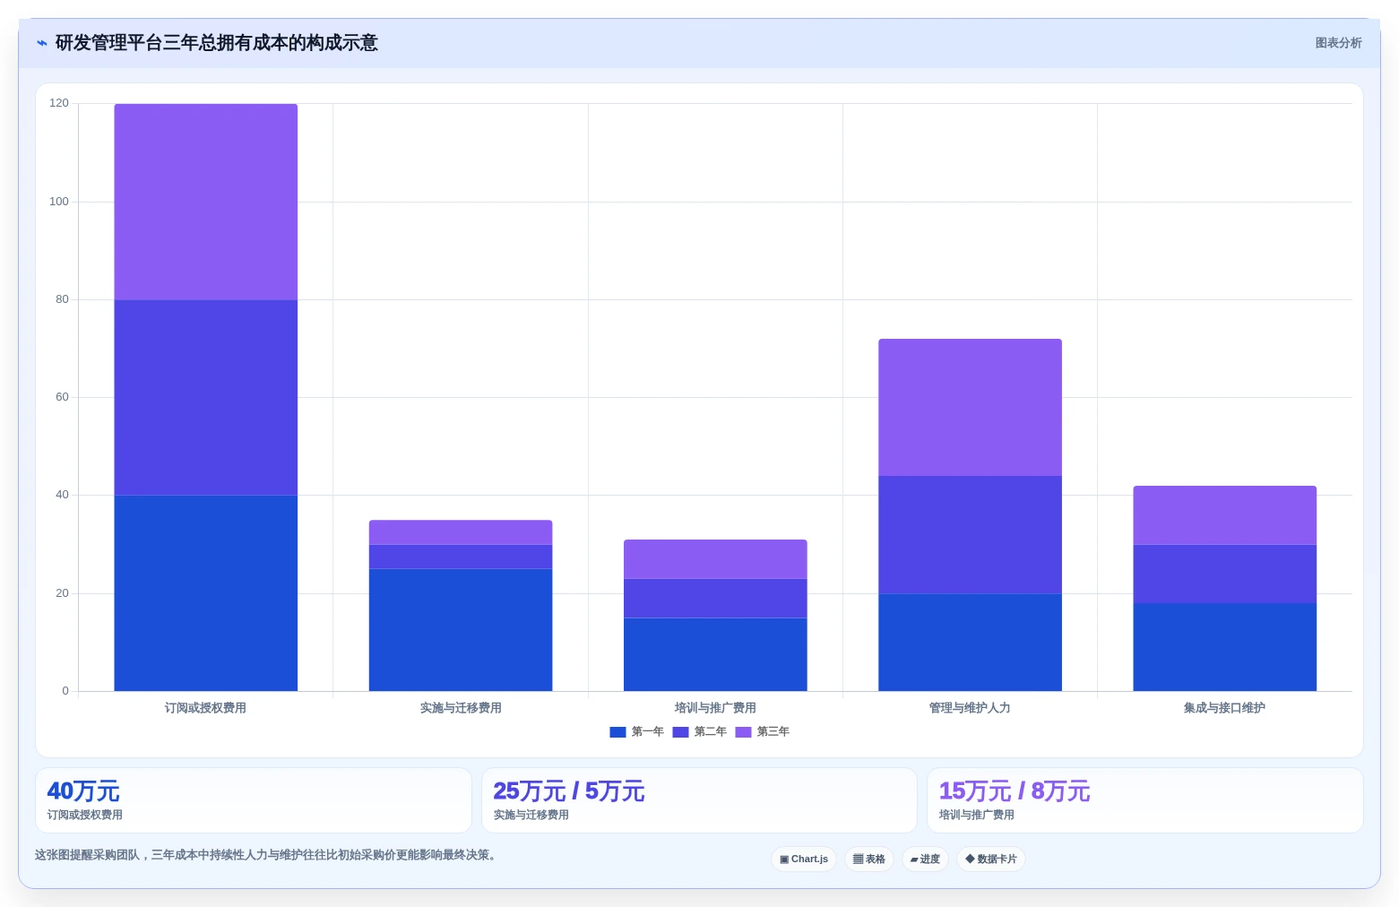Click the y-axis value 40
The width and height of the screenshot is (1399, 907).
[62, 495]
